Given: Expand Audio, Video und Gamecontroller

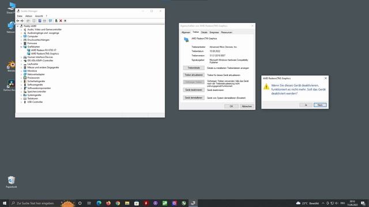Looking at the screenshot, I should [x=21, y=29].
